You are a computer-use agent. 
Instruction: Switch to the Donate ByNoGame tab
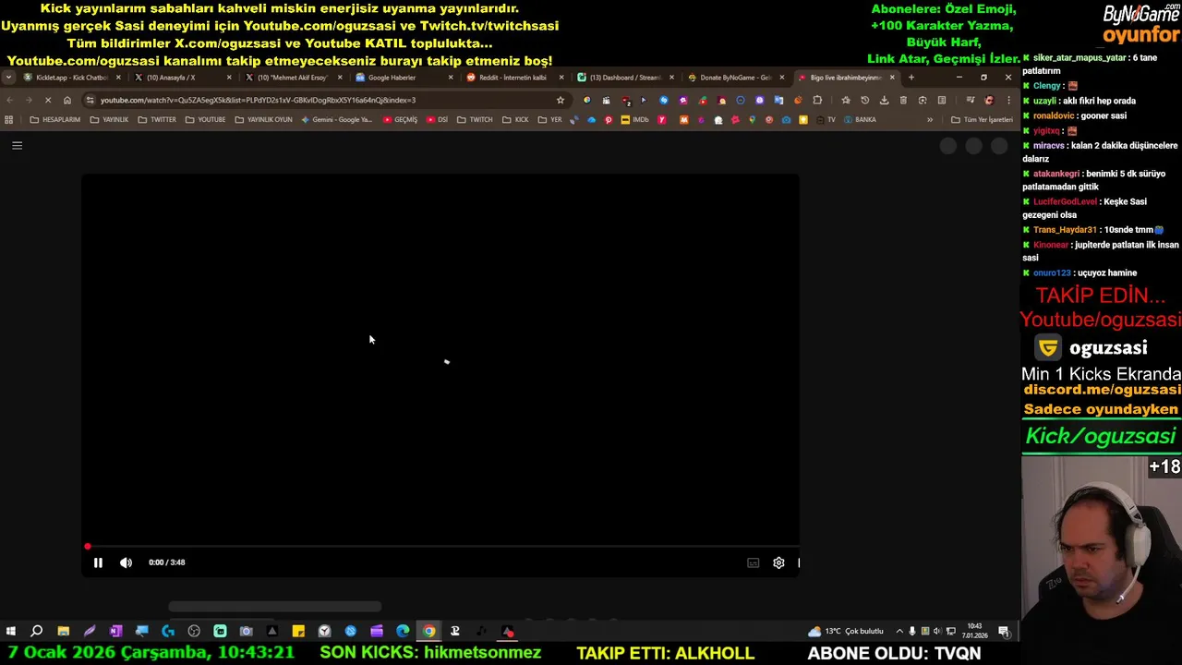click(735, 78)
